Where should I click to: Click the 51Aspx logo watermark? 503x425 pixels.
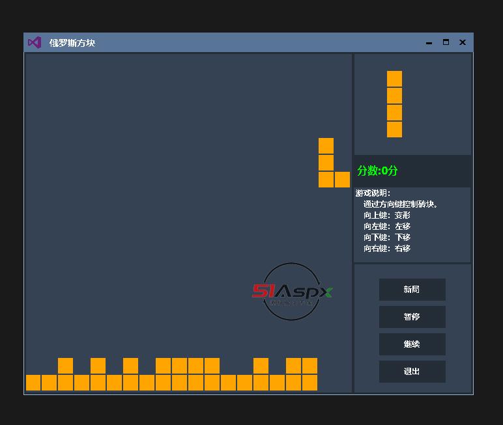coord(292,292)
